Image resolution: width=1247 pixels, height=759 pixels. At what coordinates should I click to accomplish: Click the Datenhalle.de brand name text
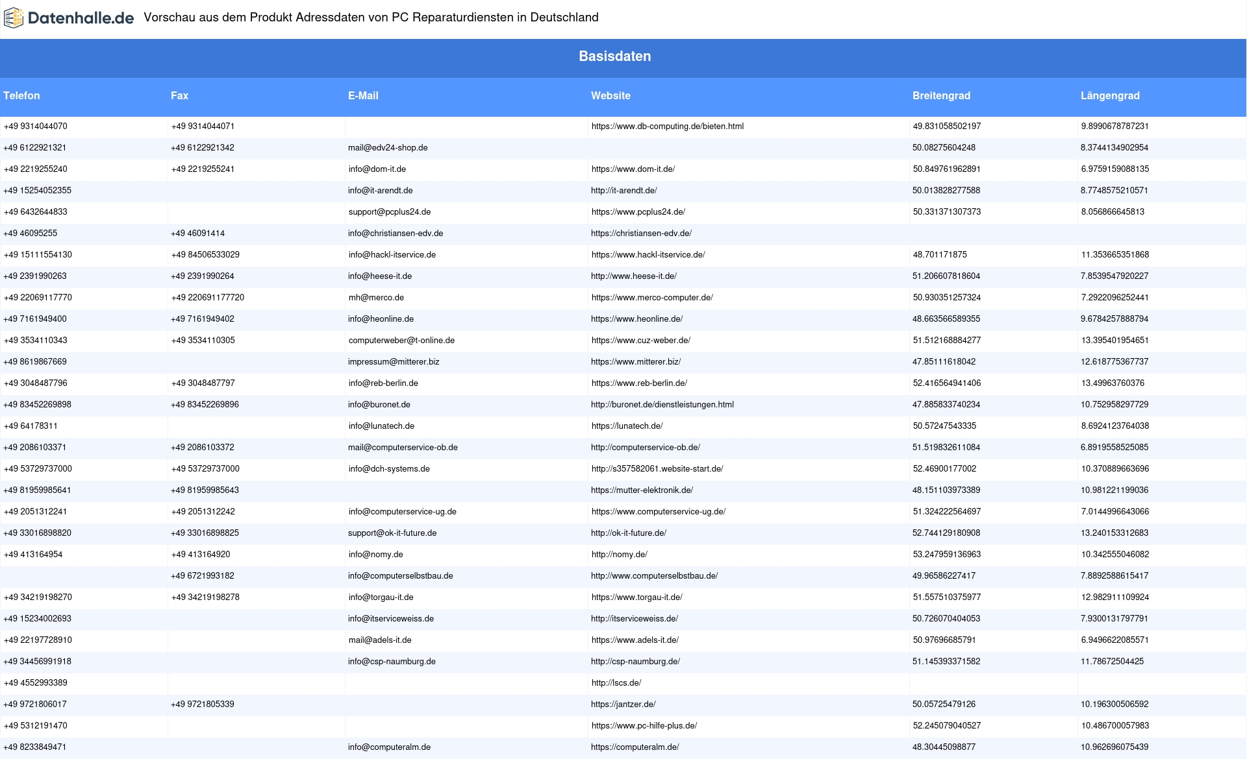point(81,18)
